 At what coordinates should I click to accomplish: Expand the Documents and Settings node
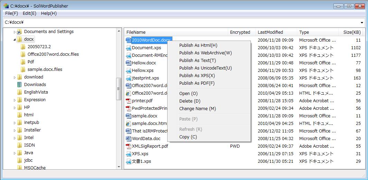coord(15,32)
